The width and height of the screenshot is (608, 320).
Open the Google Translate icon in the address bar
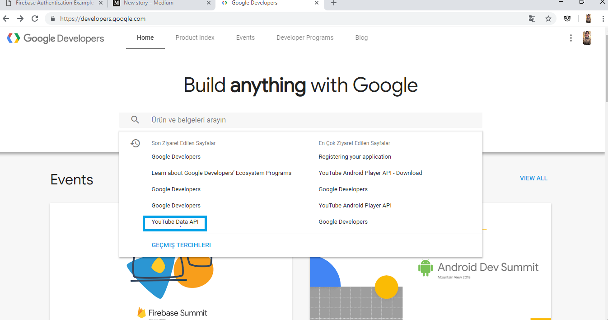(x=532, y=19)
